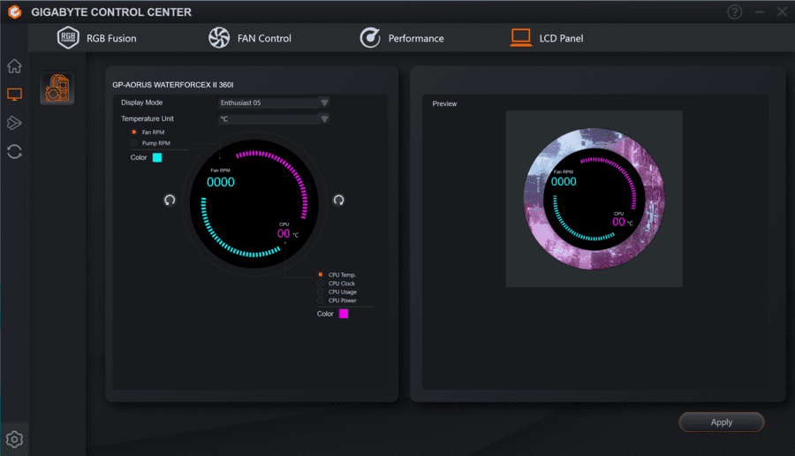This screenshot has height=456, width=795.
Task: Click the Temperature Unit label
Action: 148,118
